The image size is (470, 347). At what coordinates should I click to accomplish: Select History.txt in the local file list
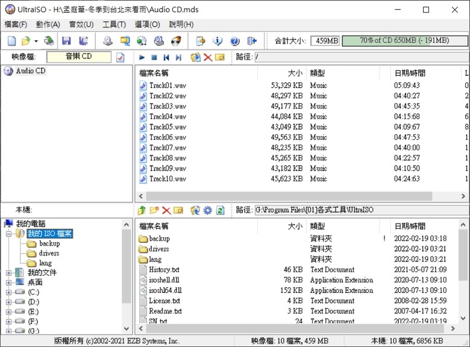tap(164, 270)
